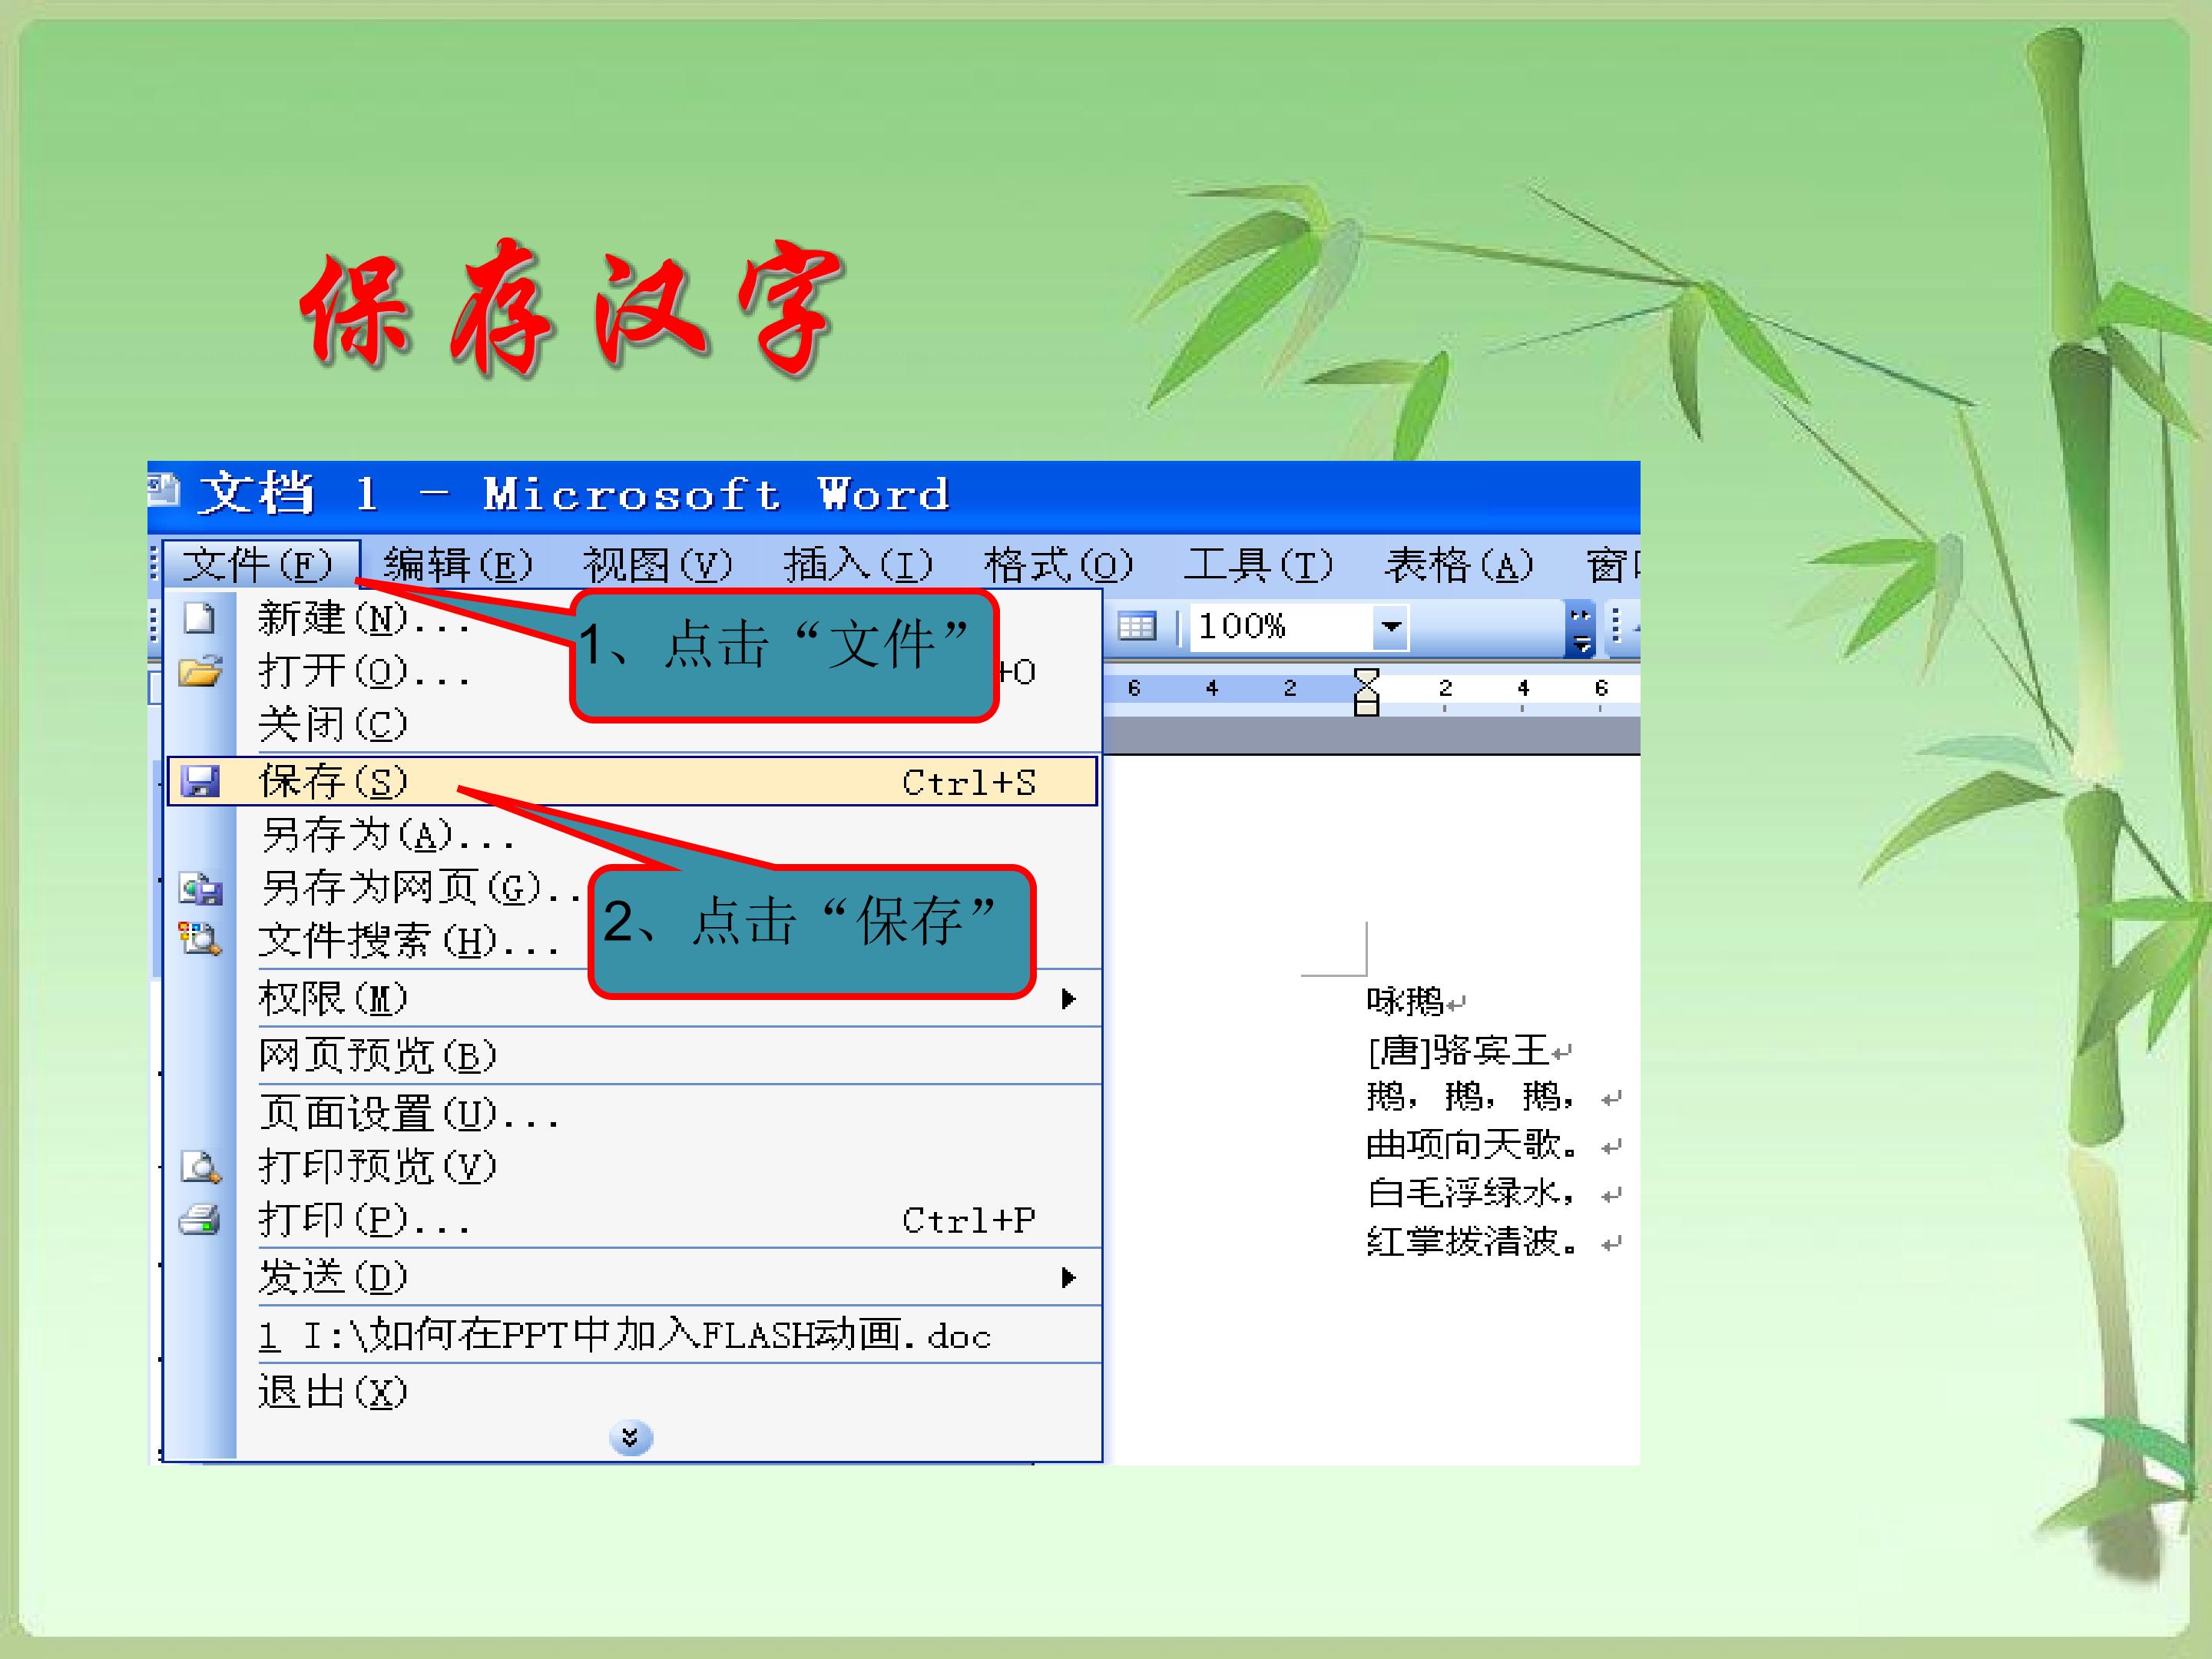Click the line 曲项向天歌。
2212x1659 pixels.
1473,1146
